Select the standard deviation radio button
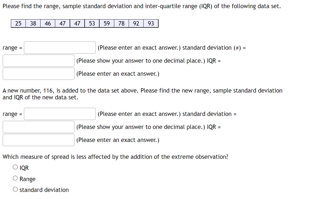The height and width of the screenshot is (199, 312). click(16, 189)
